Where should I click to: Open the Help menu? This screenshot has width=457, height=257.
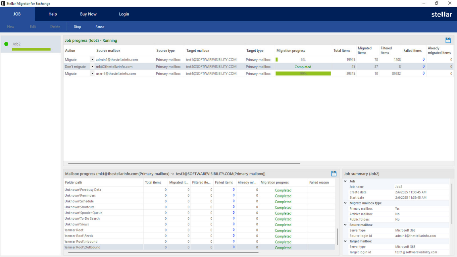(53, 14)
